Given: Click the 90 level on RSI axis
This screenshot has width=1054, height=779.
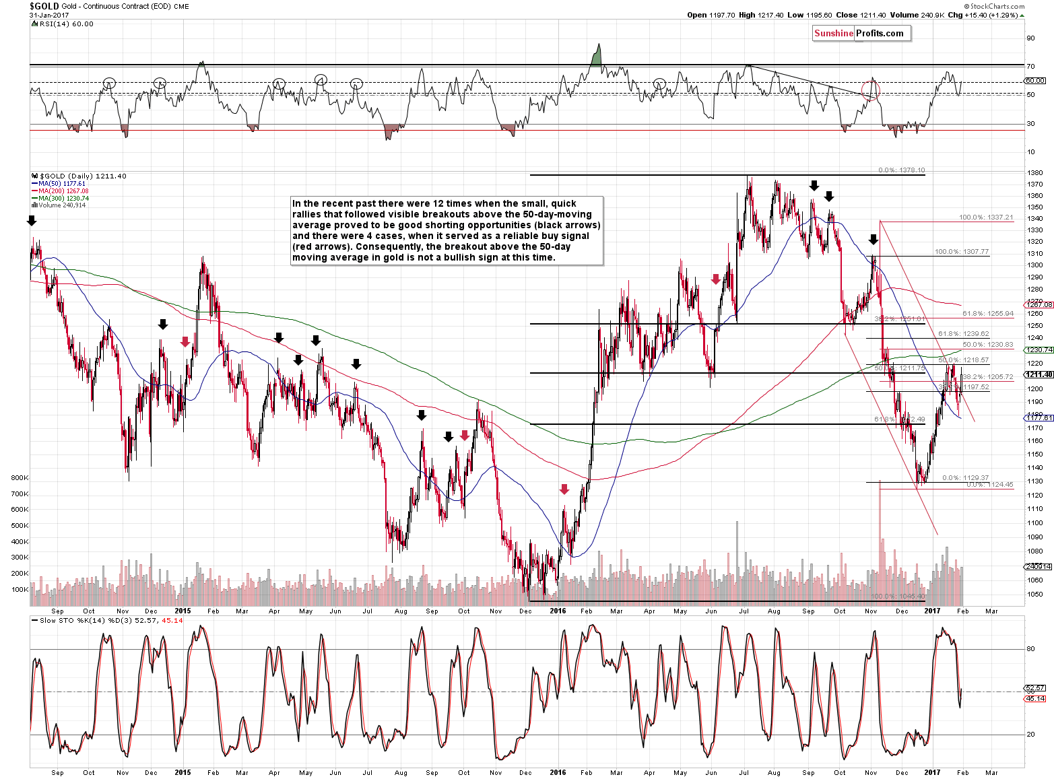Looking at the screenshot, I should point(1030,38).
